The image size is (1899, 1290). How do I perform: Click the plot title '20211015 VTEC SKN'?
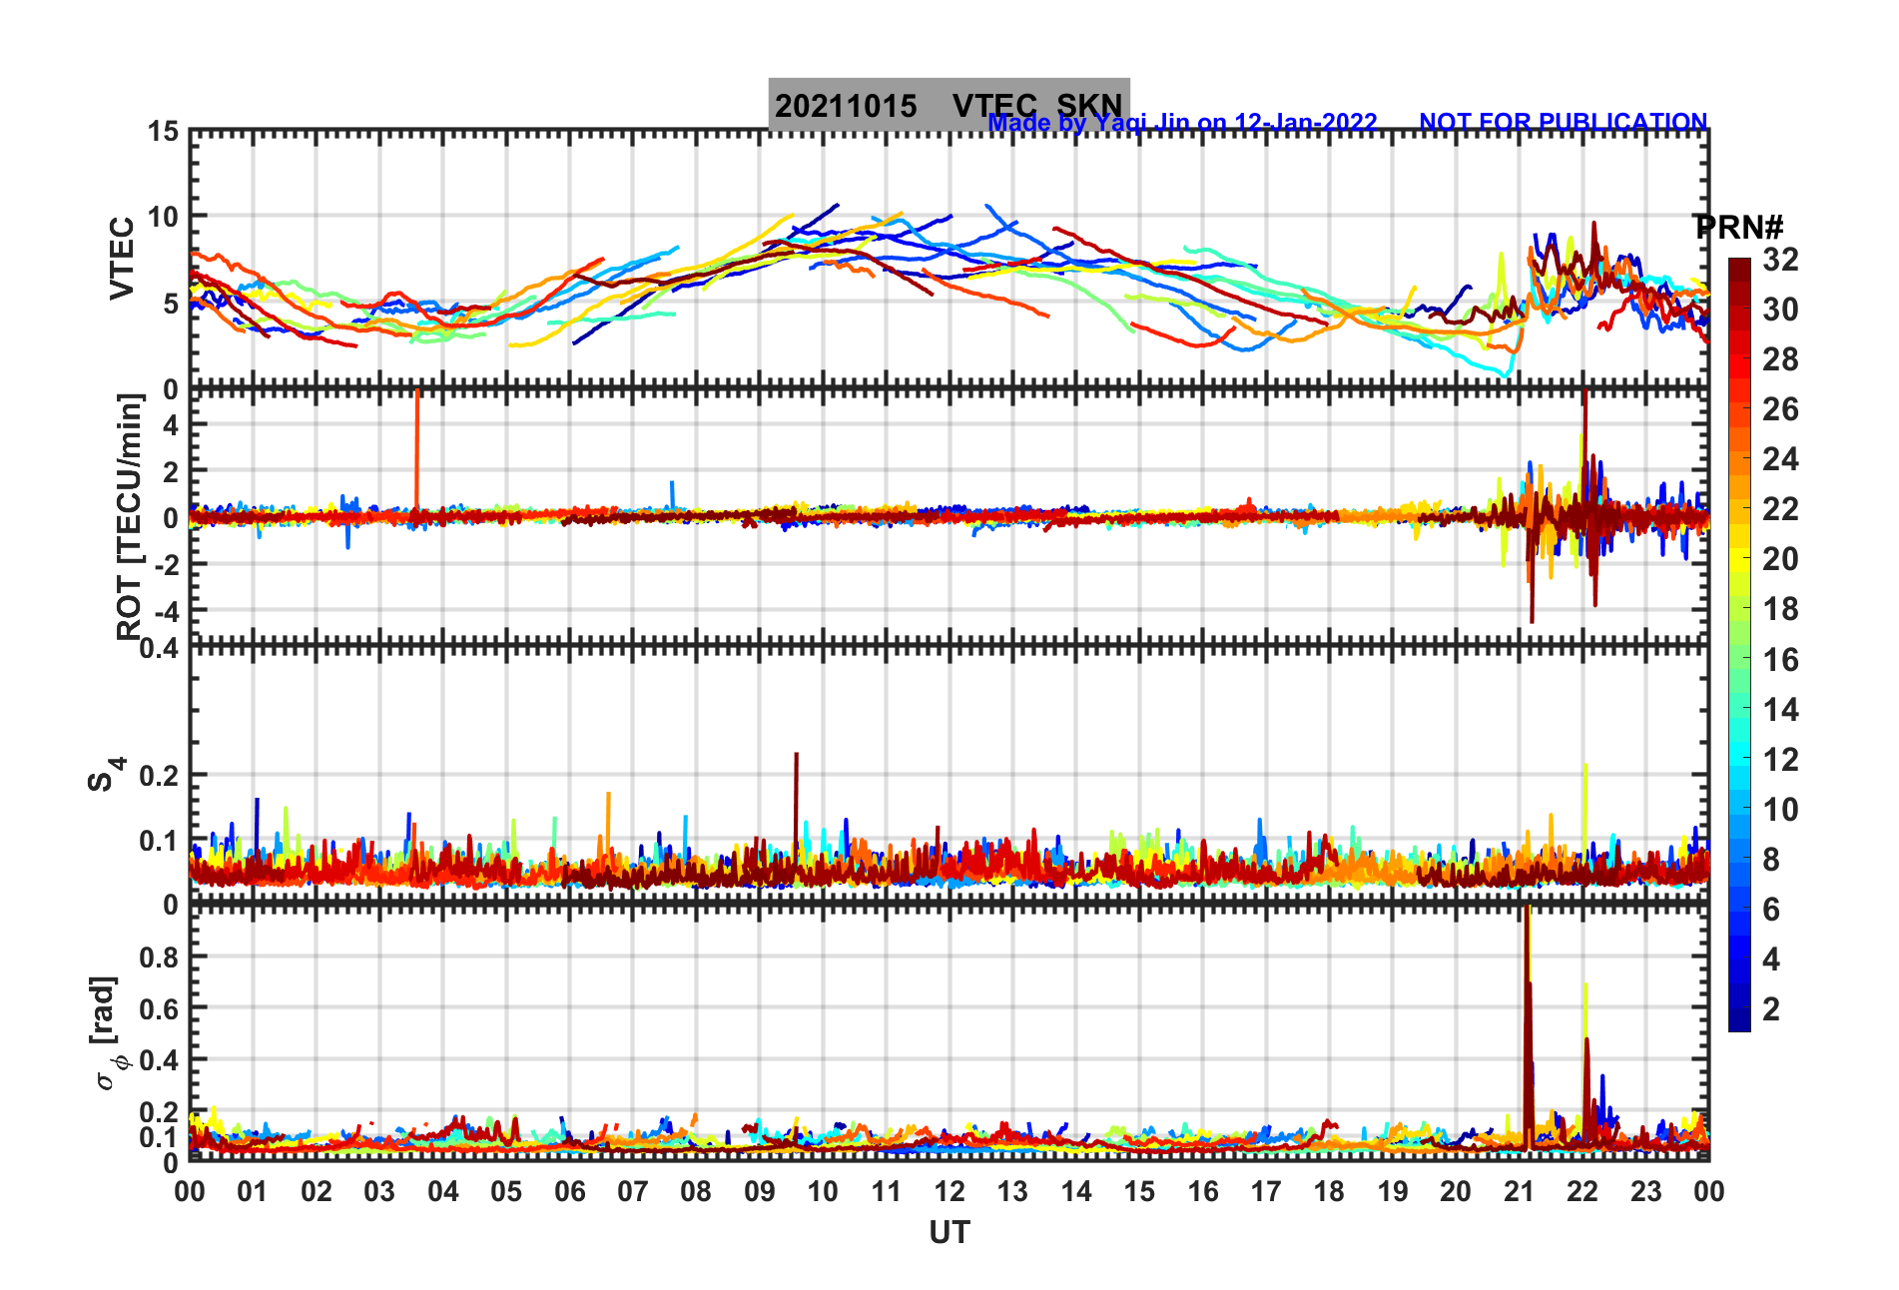click(x=949, y=104)
